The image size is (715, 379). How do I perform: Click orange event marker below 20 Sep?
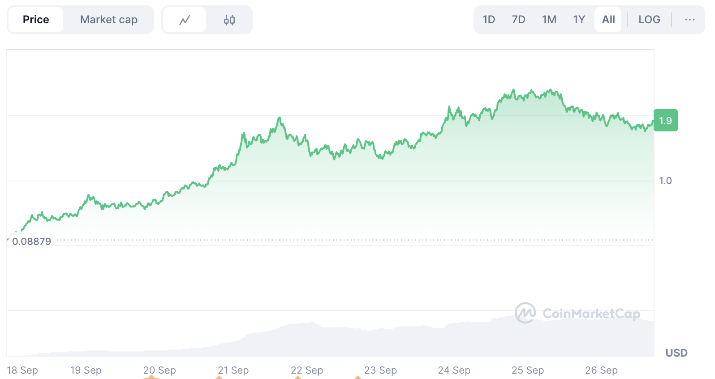[151, 377]
